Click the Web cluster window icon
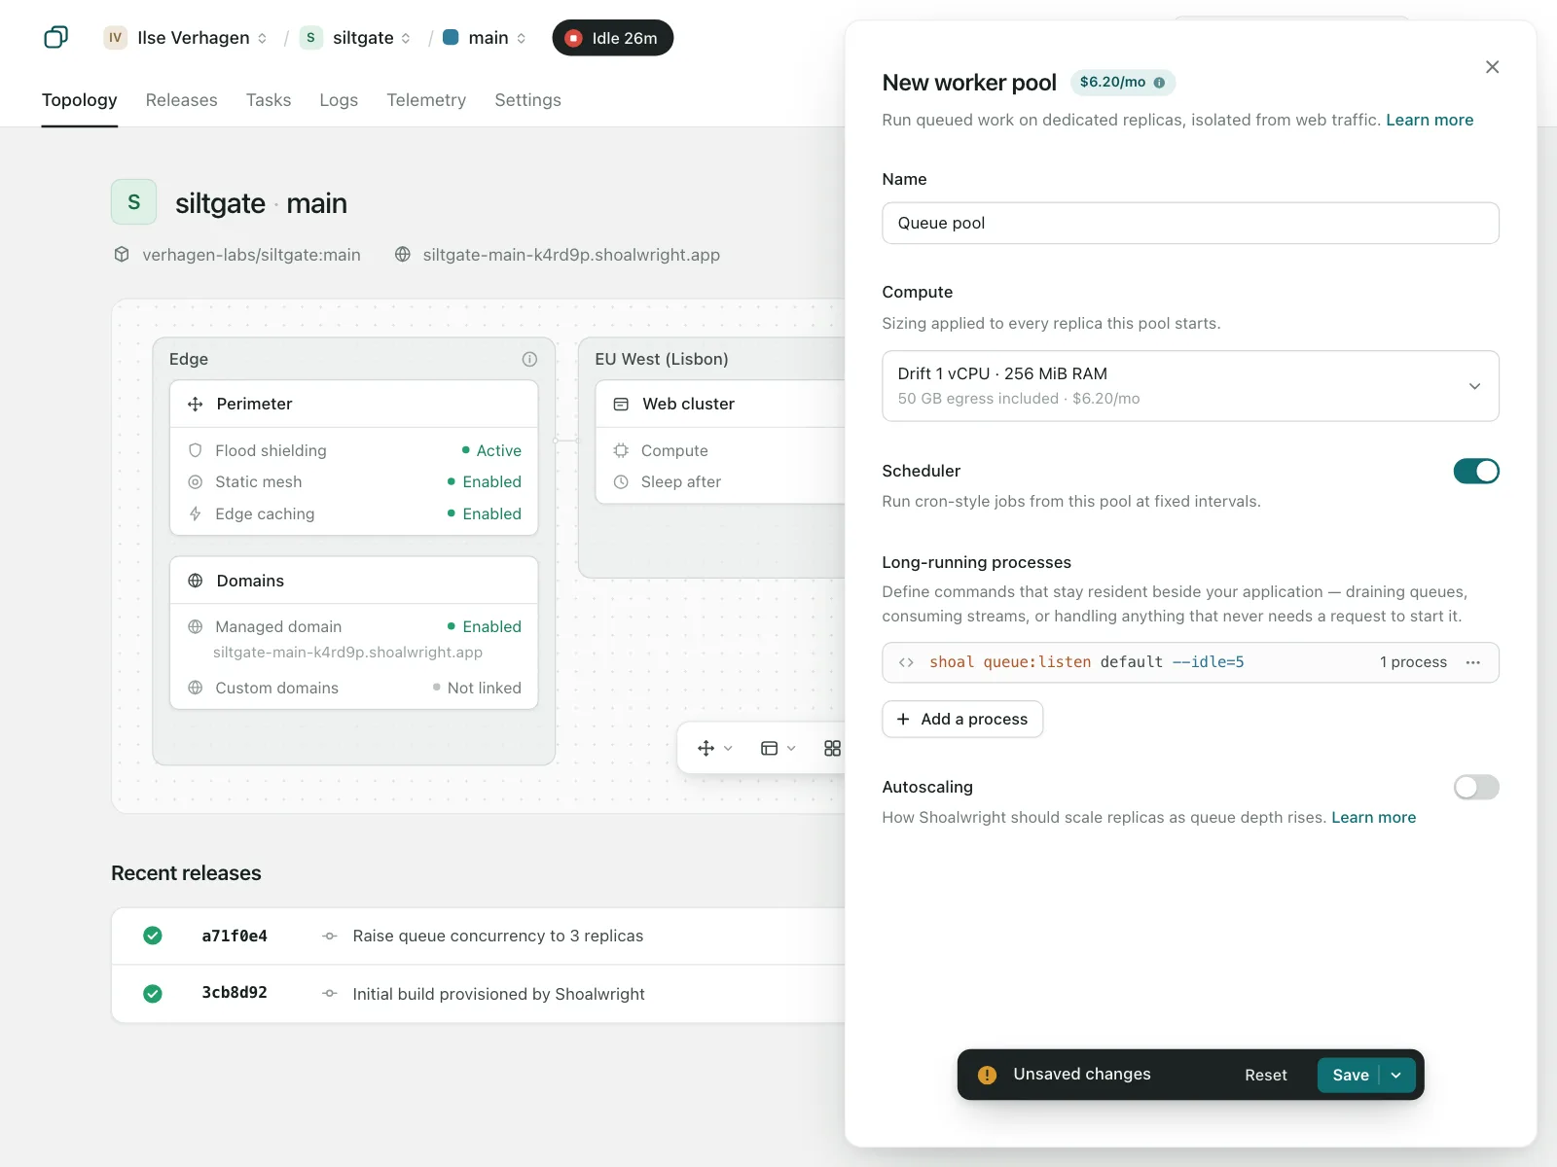This screenshot has height=1167, width=1557. point(621,404)
